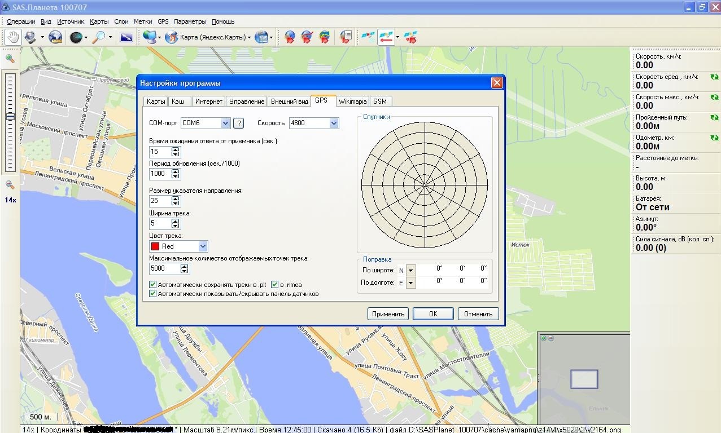
Task: Click the green button on minimap corner
Action: [x=544, y=338]
